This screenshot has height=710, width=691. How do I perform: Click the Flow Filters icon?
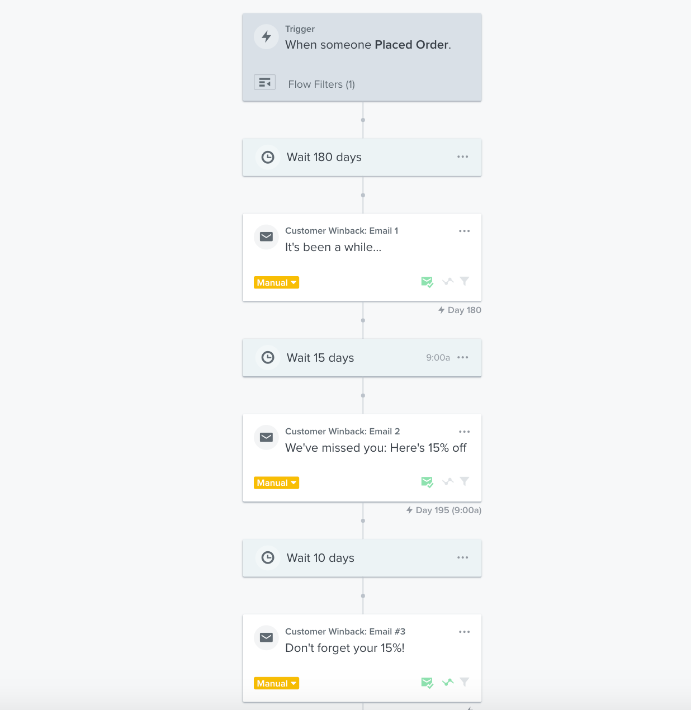pyautogui.click(x=264, y=83)
